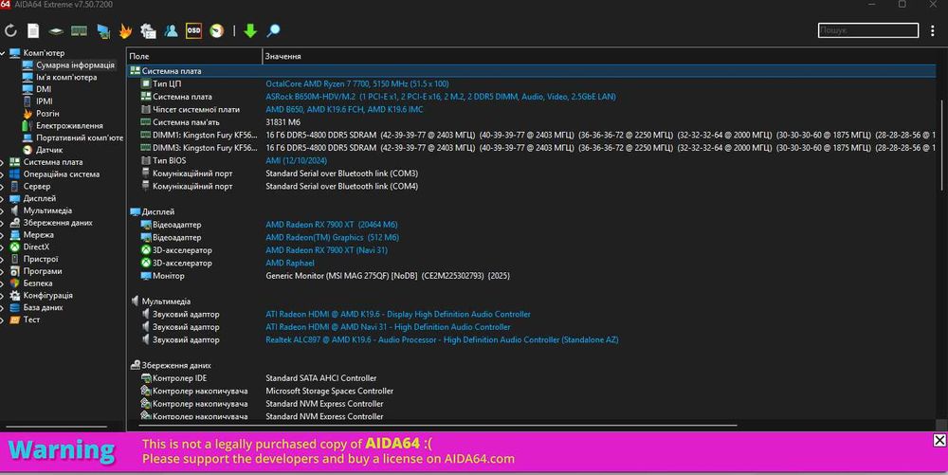948x475 pixels.
Task: Open memory benchmark RAM icon
Action: pyautogui.click(x=79, y=30)
